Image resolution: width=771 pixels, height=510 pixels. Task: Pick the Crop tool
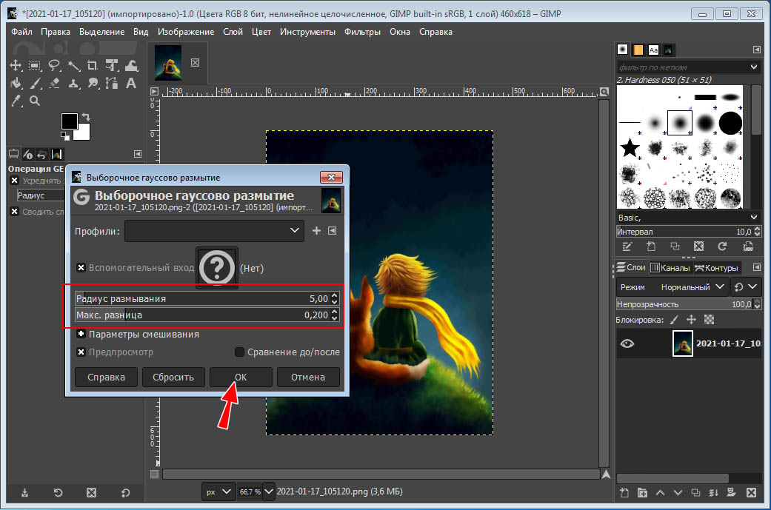(93, 65)
